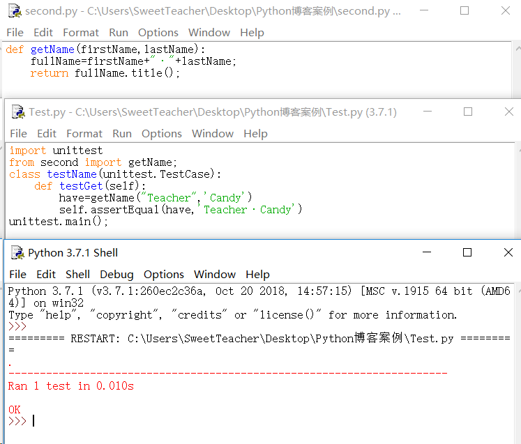Viewport: 521px width, 444px height.
Task: Click the second.py window title text
Action: pos(213,10)
